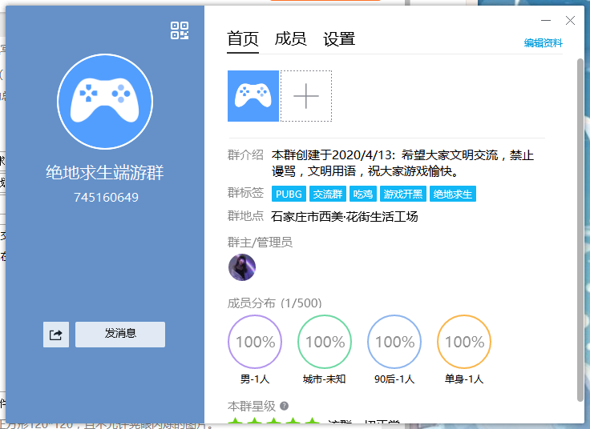The width and height of the screenshot is (590, 429).
Task: Click the 群主/管理员 label
Action: pos(260,243)
